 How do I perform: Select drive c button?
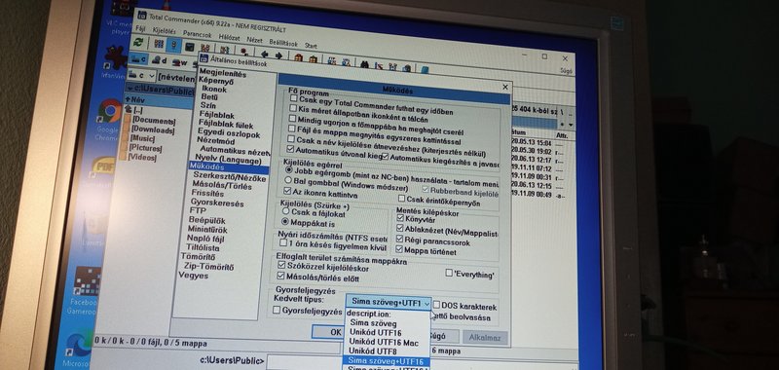[x=139, y=59]
